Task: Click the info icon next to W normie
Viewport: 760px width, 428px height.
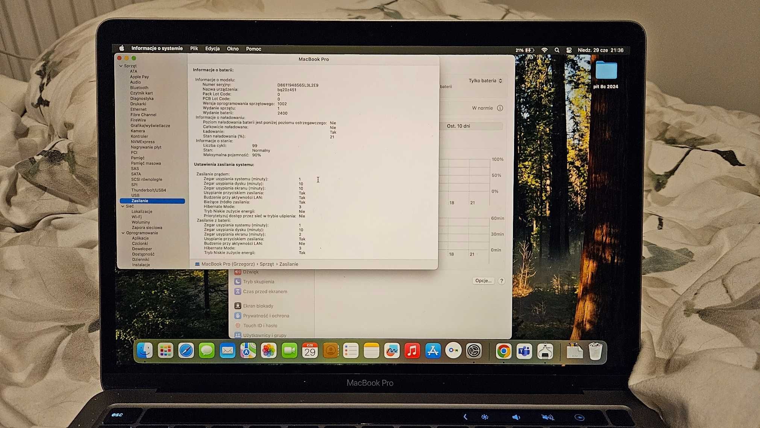Action: click(x=500, y=108)
